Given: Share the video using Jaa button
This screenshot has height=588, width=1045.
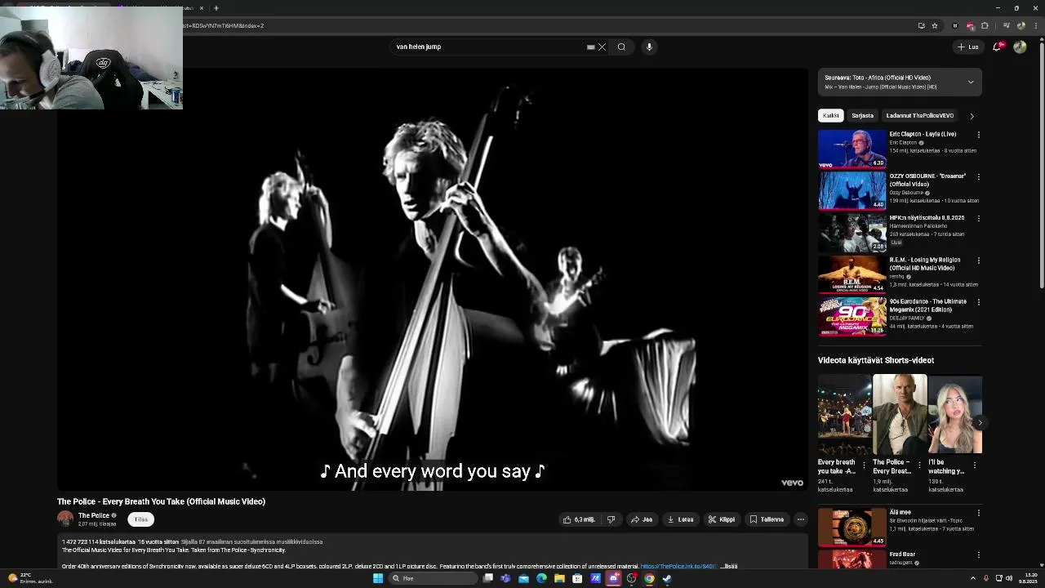Looking at the screenshot, I should pos(642,519).
